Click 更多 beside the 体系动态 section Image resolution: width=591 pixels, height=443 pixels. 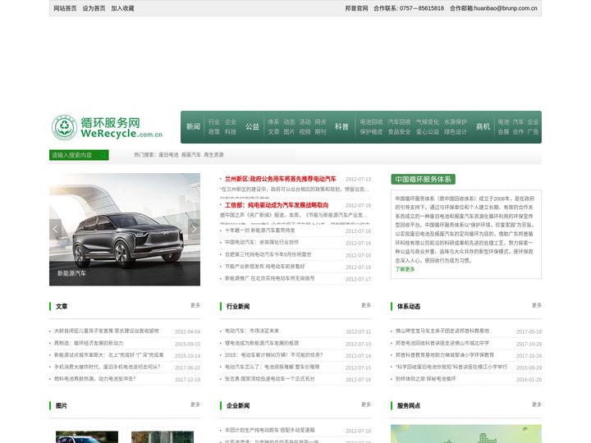click(x=537, y=305)
